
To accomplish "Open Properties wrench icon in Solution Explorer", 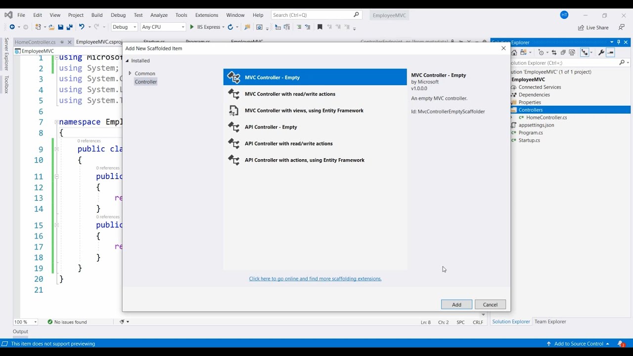I will pyautogui.click(x=601, y=52).
